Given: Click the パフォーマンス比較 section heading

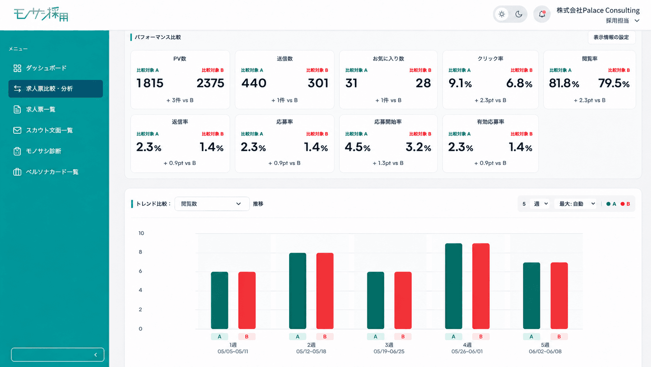Looking at the screenshot, I should click(x=158, y=37).
